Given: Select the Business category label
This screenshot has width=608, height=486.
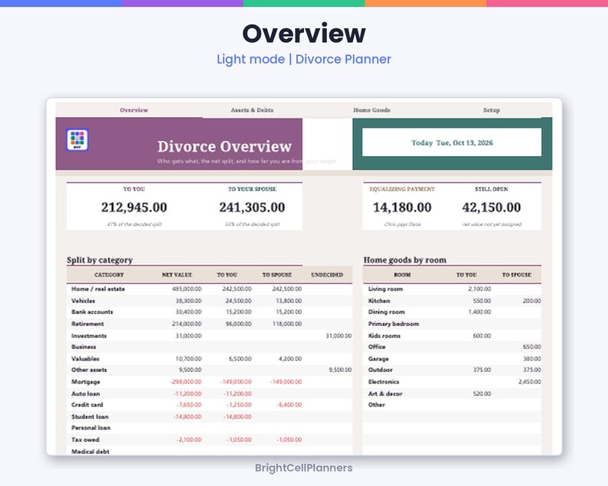Looking at the screenshot, I should (83, 347).
